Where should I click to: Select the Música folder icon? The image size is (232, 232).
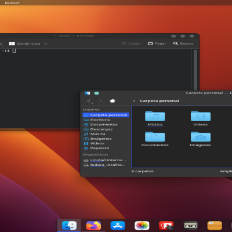[x=155, y=116]
